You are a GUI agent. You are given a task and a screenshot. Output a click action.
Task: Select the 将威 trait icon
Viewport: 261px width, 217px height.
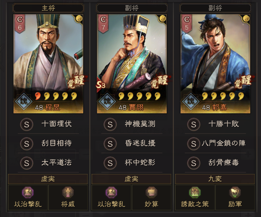(68, 193)
